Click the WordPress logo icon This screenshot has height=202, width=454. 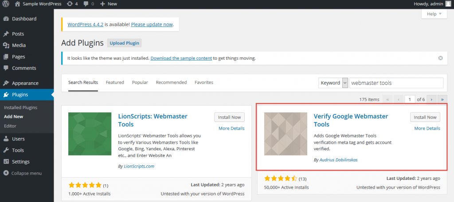click(x=6, y=4)
